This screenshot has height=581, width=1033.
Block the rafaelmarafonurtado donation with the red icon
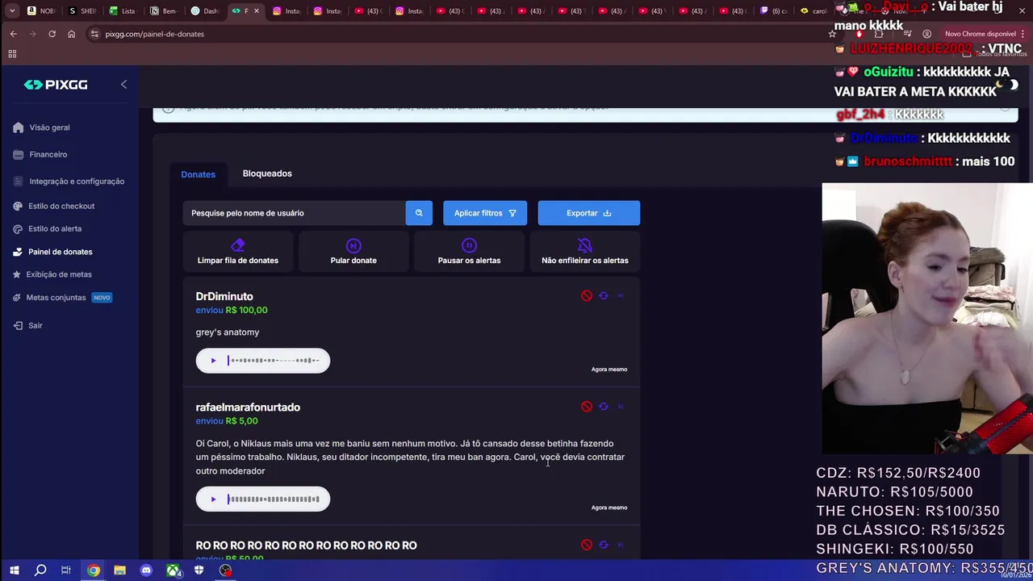tap(587, 407)
